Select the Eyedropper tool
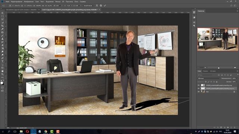239x134 pixels. (x=2, y=29)
